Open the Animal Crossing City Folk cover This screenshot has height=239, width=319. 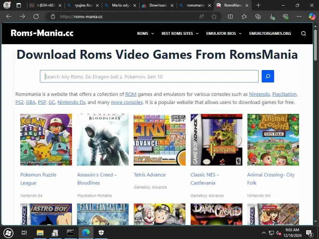pyautogui.click(x=273, y=140)
